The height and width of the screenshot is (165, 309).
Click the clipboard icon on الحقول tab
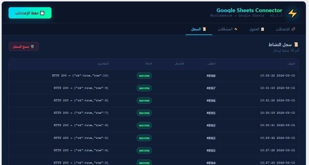(263, 29)
